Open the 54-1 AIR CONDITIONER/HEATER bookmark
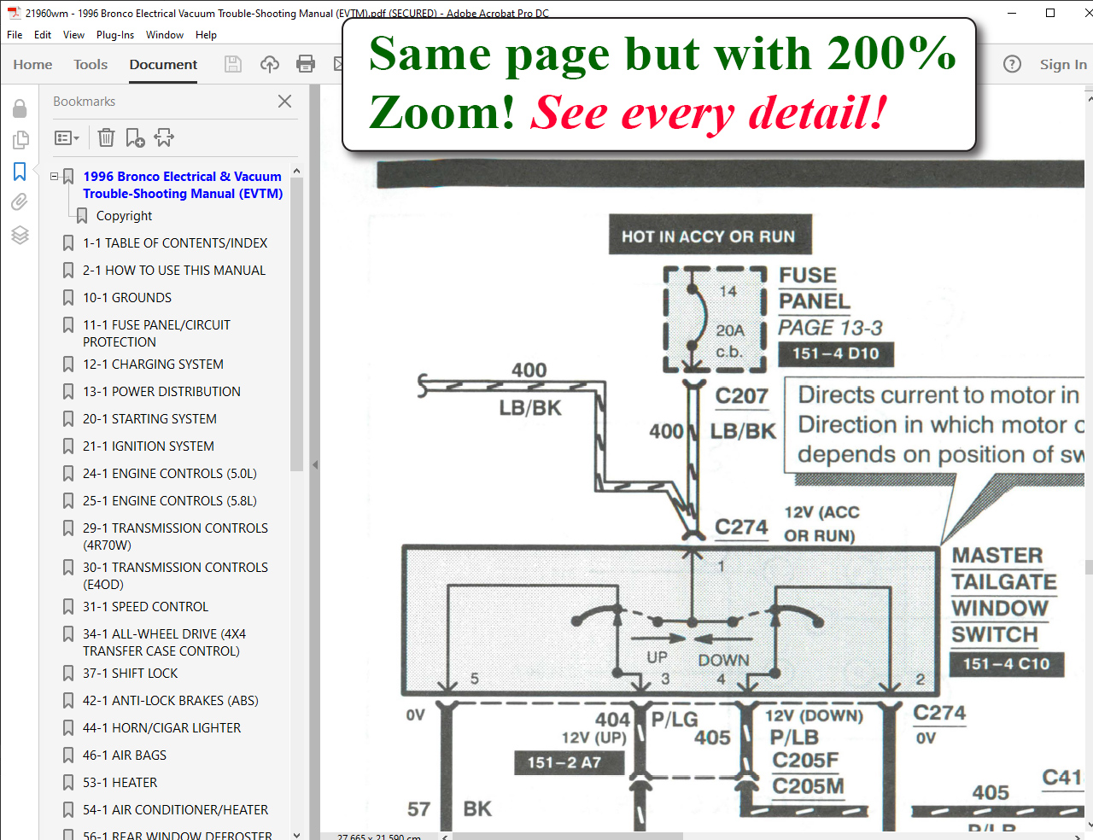Image resolution: width=1093 pixels, height=840 pixels. click(175, 810)
